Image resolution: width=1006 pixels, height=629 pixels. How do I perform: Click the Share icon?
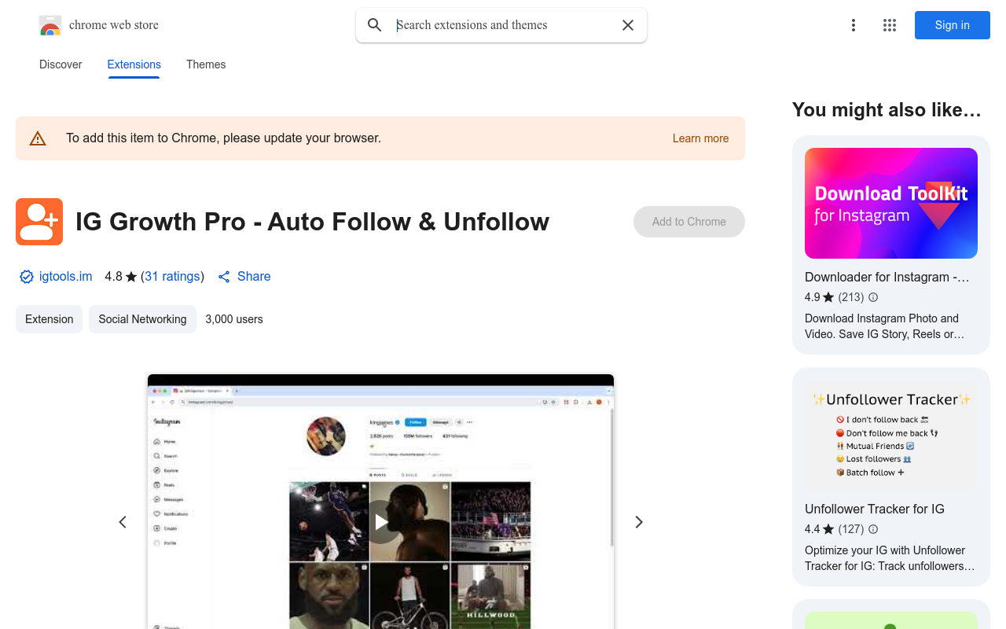224,277
